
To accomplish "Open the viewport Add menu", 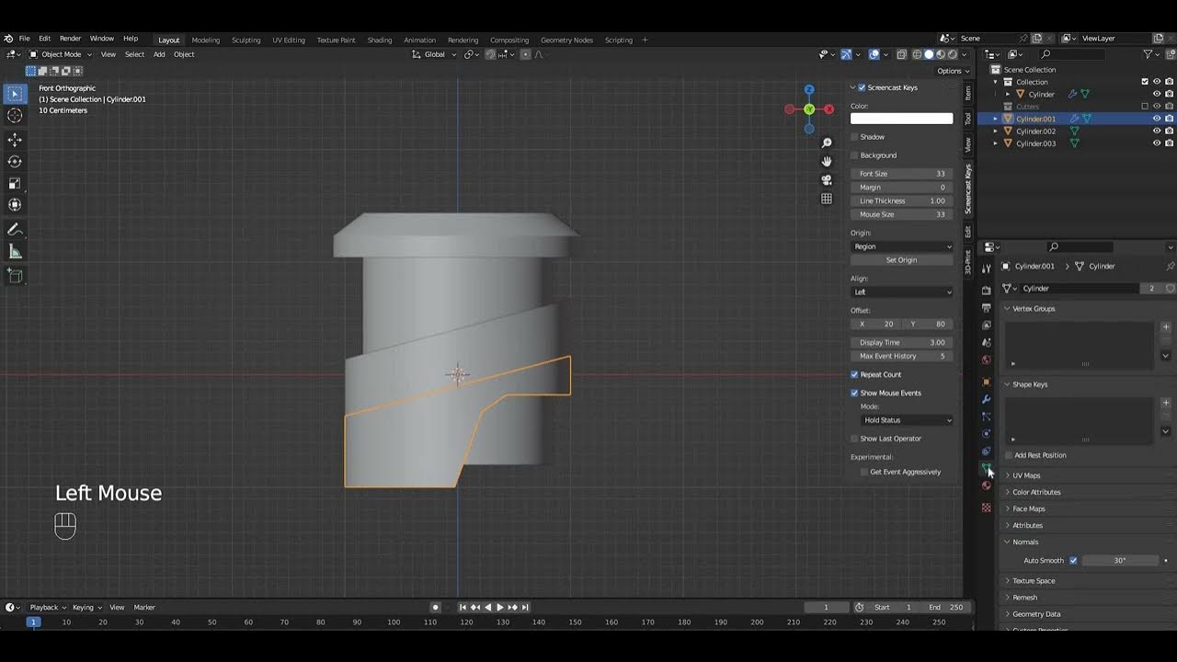I will (x=159, y=54).
